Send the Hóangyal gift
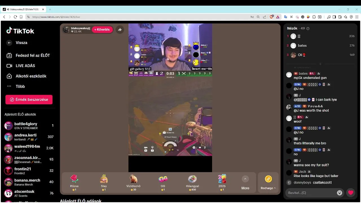This screenshot has width=361, height=203. point(192,182)
